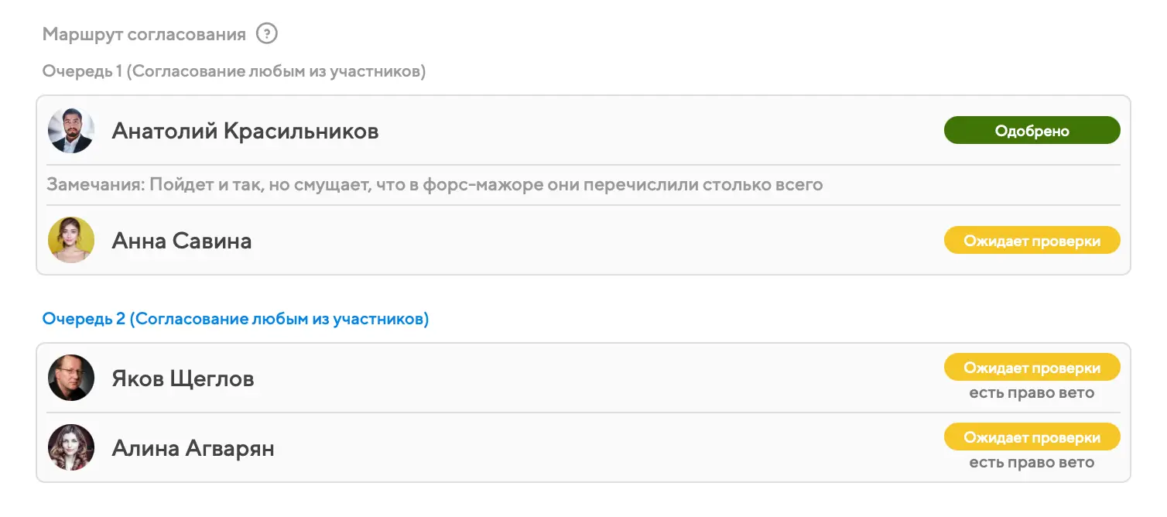Click есть право вето under Яков Щеглов
This screenshot has width=1167, height=517.
coord(1032,393)
